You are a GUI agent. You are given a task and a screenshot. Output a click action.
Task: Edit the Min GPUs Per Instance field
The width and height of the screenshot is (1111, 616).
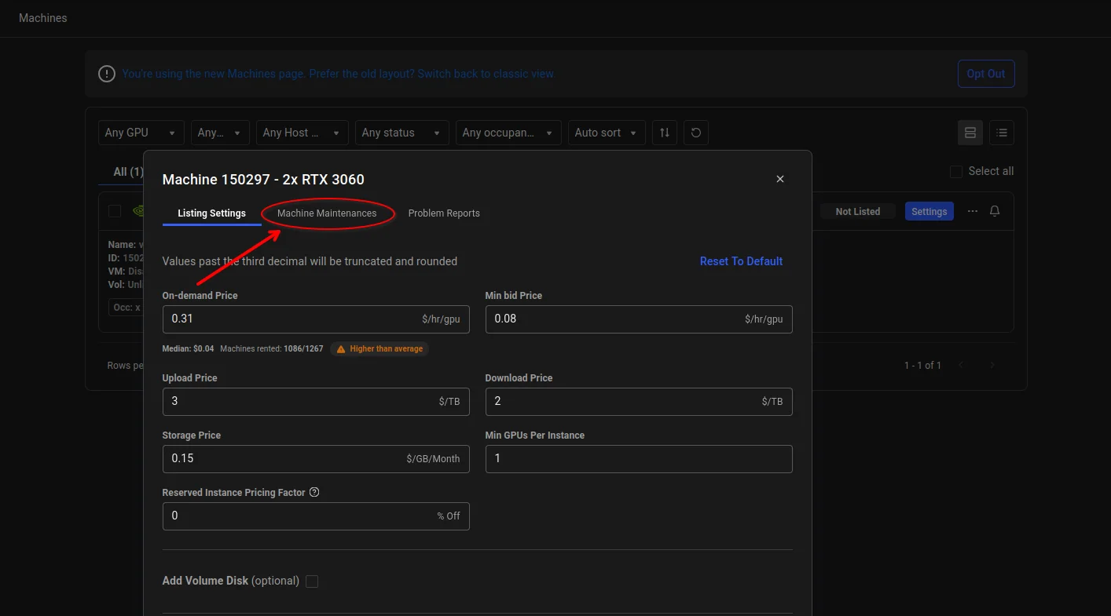tap(639, 458)
